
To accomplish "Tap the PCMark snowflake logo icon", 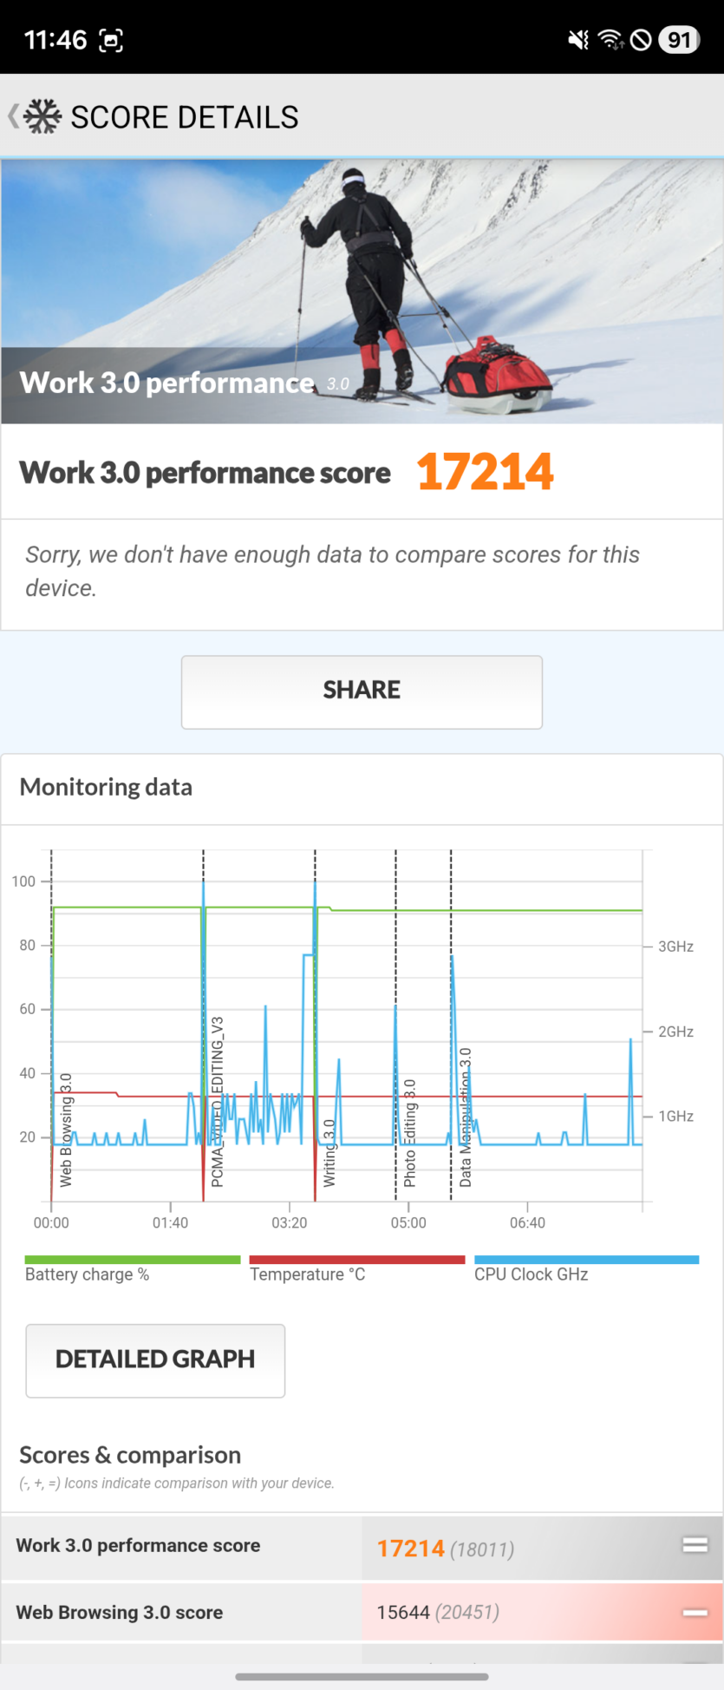I will pos(42,116).
